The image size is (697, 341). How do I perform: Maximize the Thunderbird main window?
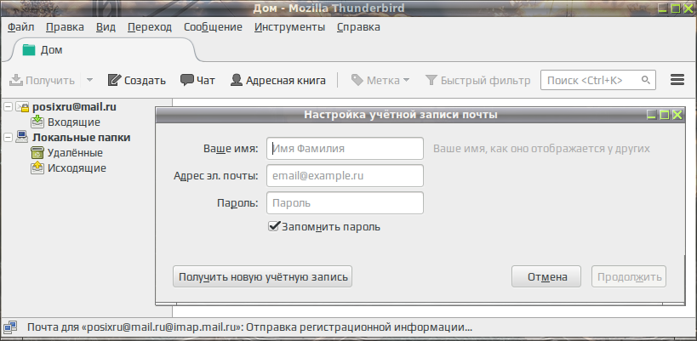click(x=676, y=8)
